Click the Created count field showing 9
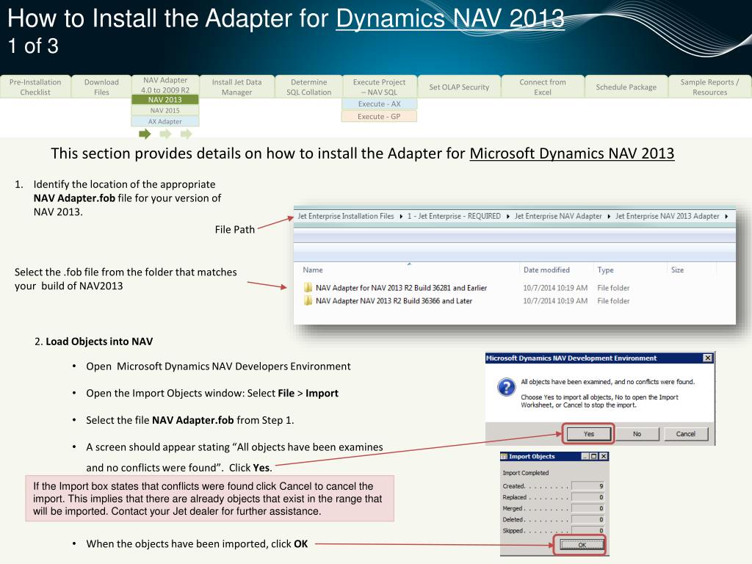 [x=587, y=486]
